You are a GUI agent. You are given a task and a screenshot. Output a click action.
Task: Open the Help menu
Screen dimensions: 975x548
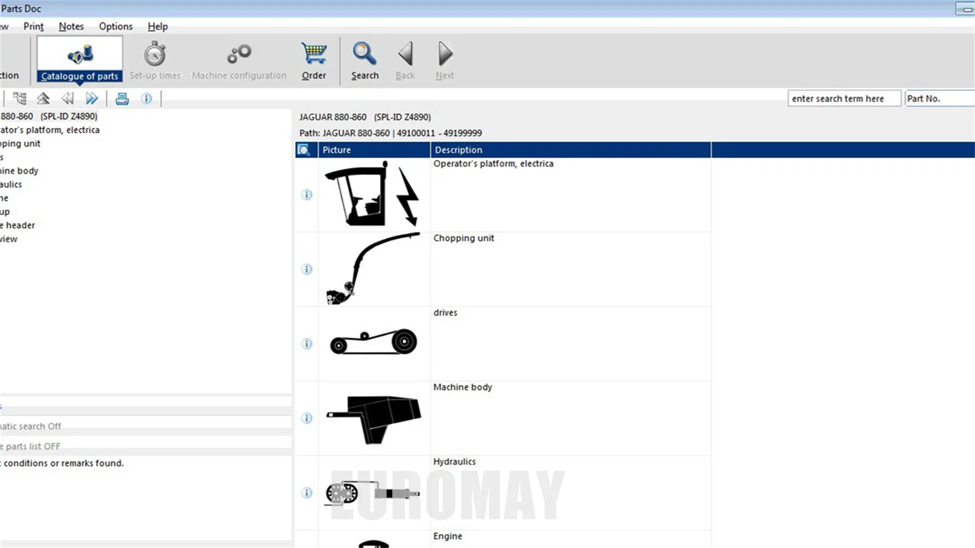click(157, 26)
